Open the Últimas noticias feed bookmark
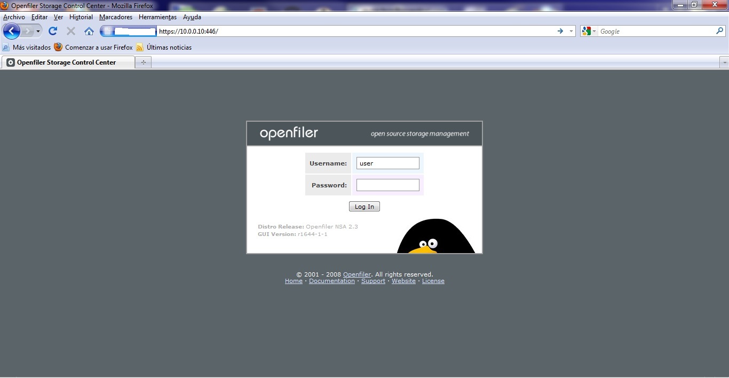This screenshot has width=729, height=378. 164,47
